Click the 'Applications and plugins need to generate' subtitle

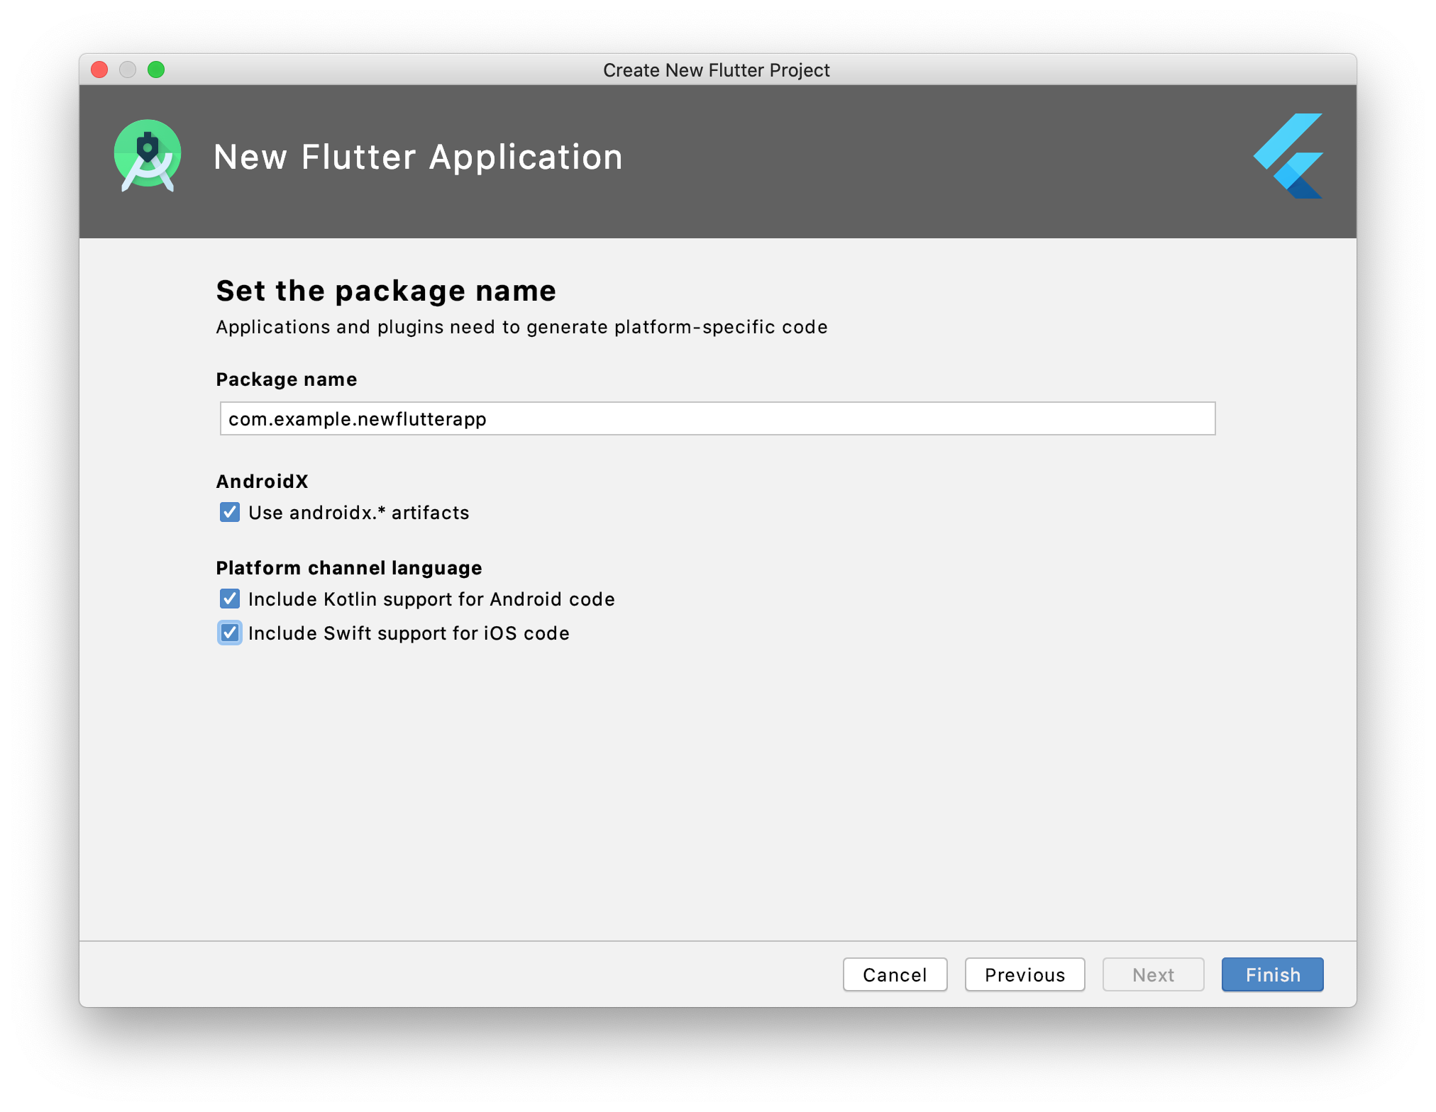click(x=521, y=327)
